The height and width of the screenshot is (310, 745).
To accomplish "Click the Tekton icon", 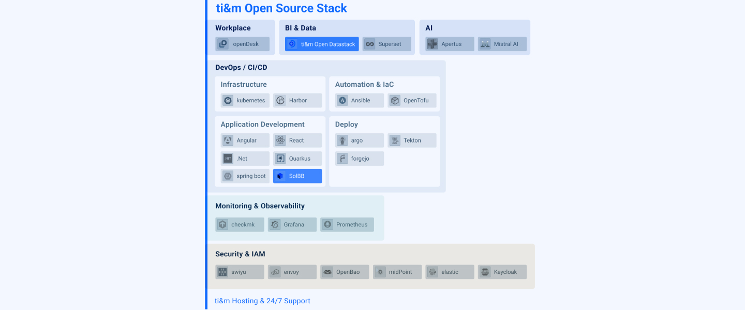I will 395,141.
